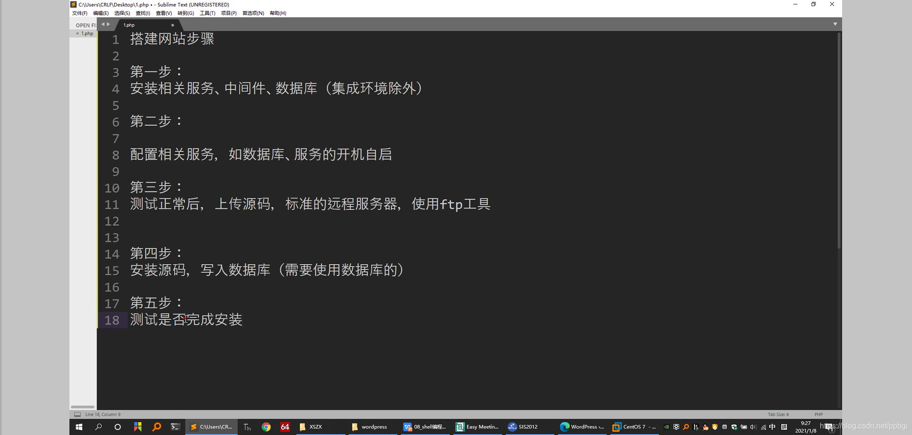Click the Windows Security shield tray icon
912x435 pixels.
(x=734, y=427)
